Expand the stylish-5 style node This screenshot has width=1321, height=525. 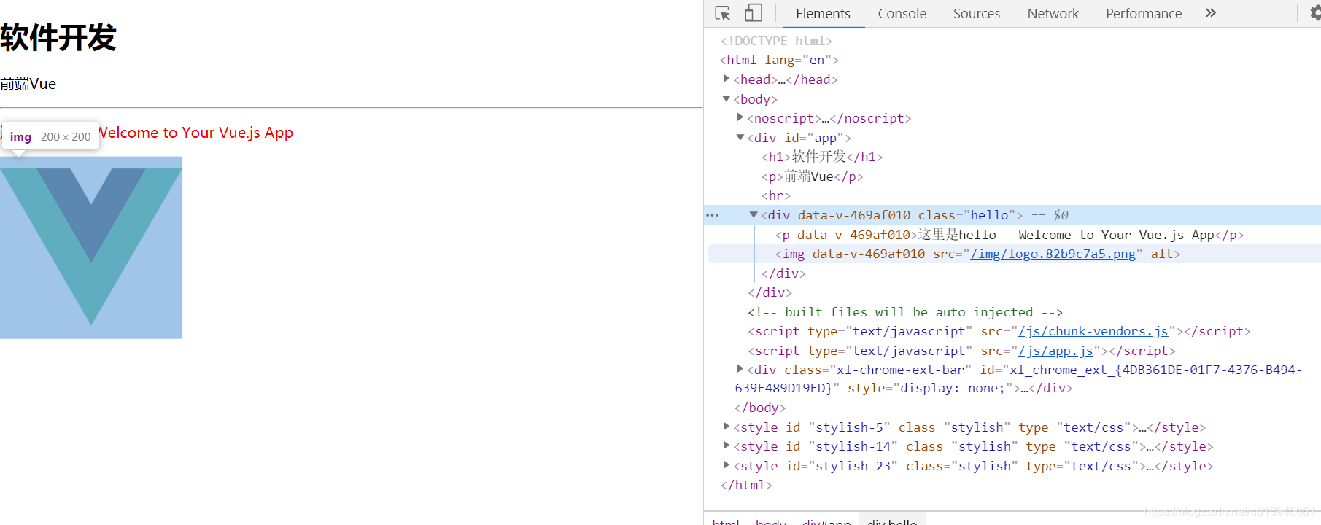pyautogui.click(x=727, y=427)
